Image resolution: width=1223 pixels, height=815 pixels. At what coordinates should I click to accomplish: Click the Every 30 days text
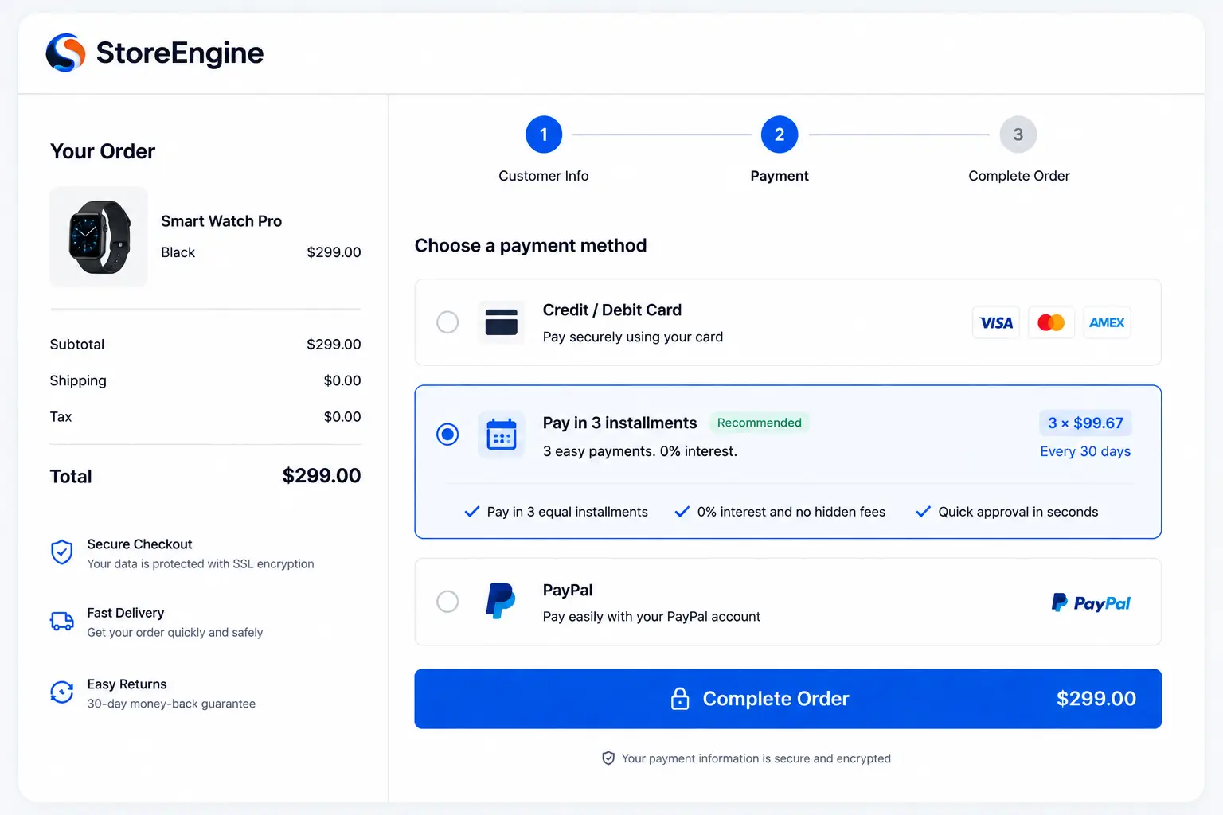pyautogui.click(x=1085, y=451)
